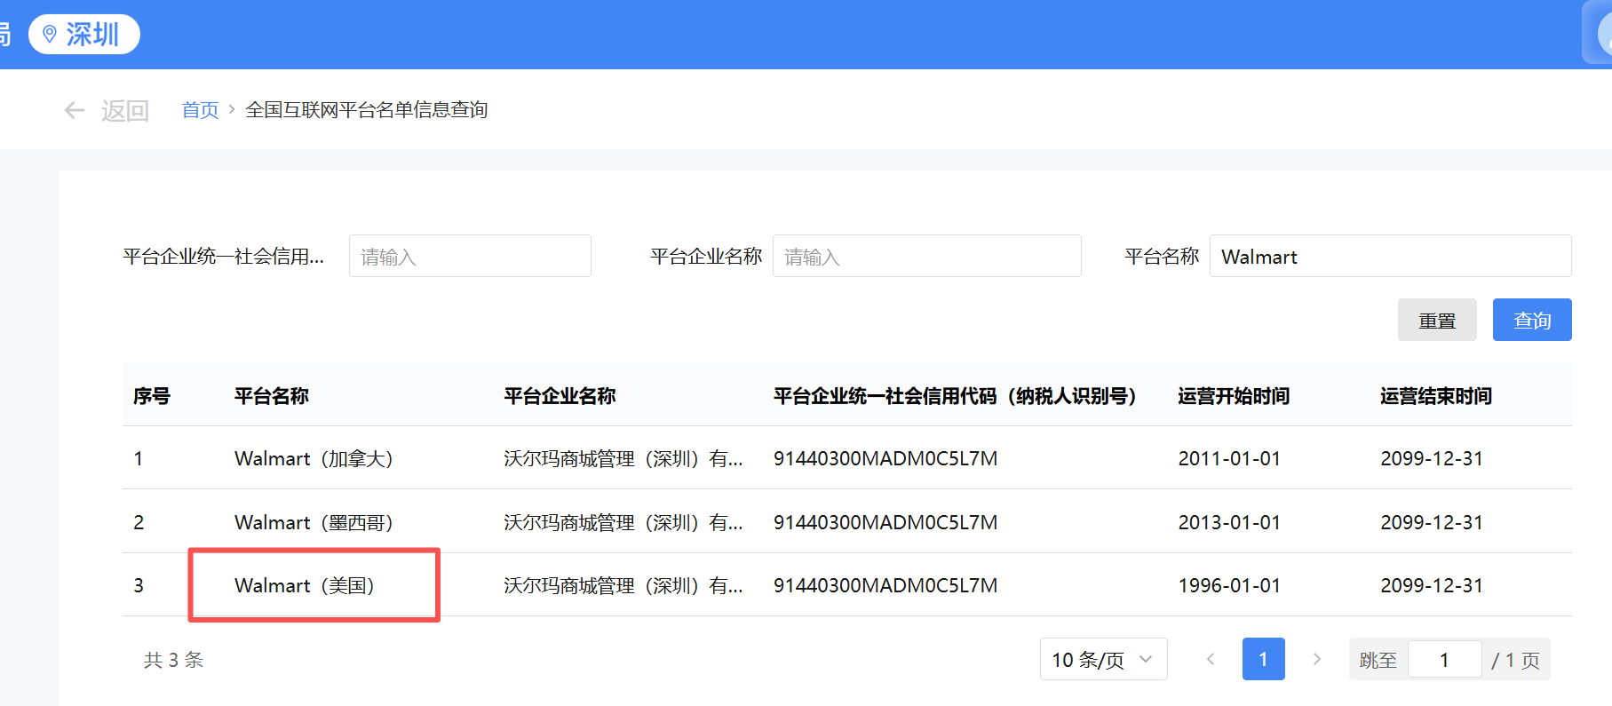The width and height of the screenshot is (1612, 706).
Task: Click the location pin icon beside 深圳
Action: 50,35
